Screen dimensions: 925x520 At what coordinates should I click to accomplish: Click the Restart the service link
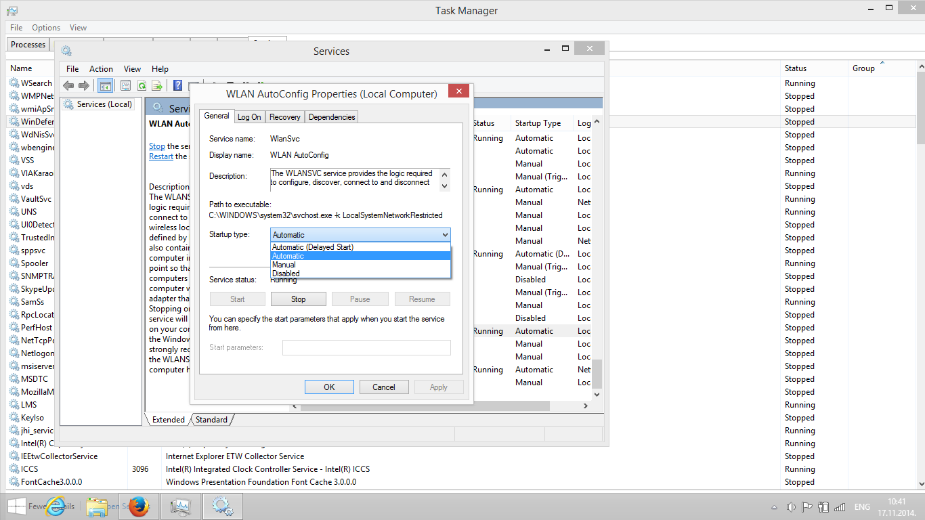[161, 156]
